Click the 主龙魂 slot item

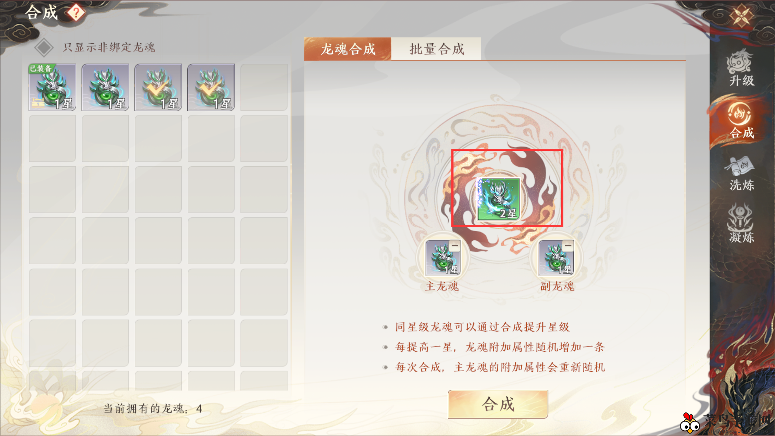[x=443, y=258]
